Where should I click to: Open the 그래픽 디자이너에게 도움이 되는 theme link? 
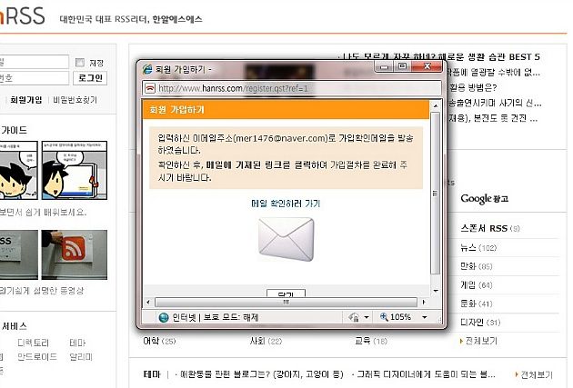(424, 374)
